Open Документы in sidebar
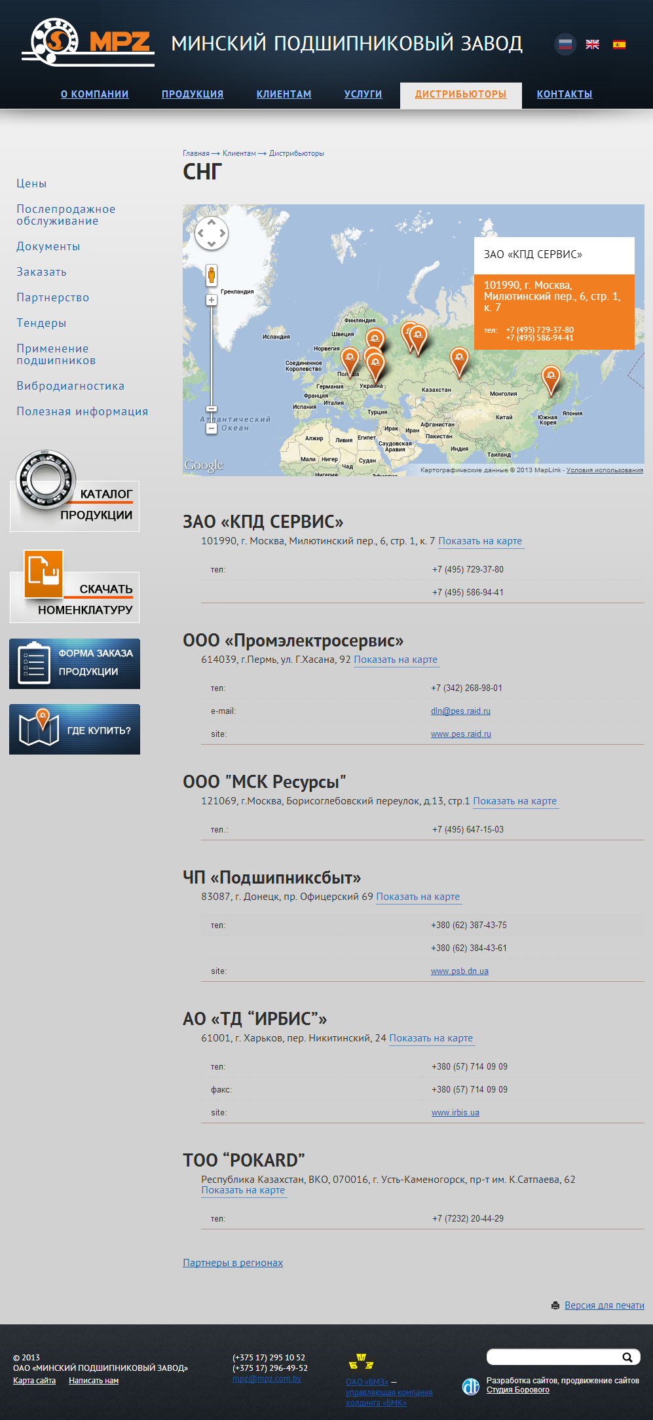The height and width of the screenshot is (1420, 653). click(48, 246)
